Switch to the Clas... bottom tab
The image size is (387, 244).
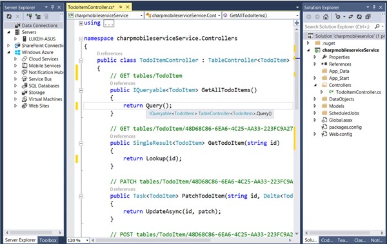(x=360, y=240)
